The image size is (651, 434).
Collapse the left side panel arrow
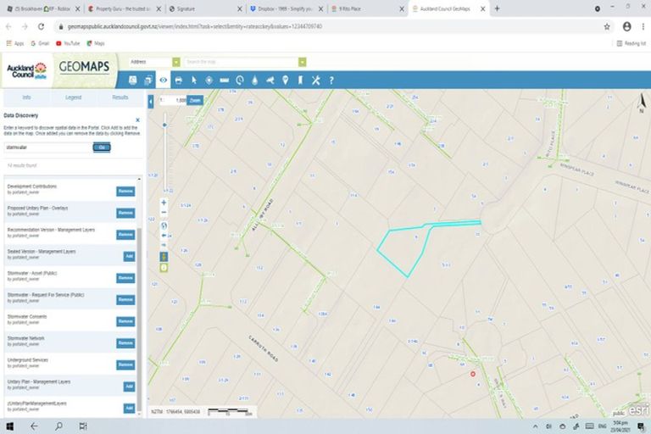(x=150, y=100)
